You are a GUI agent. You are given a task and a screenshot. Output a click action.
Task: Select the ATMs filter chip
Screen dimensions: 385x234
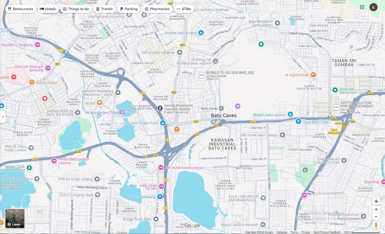pyautogui.click(x=184, y=9)
